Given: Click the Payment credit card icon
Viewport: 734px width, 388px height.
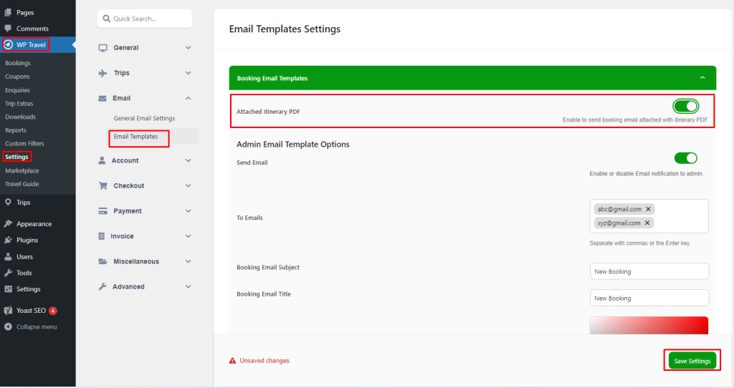Looking at the screenshot, I should tap(103, 211).
